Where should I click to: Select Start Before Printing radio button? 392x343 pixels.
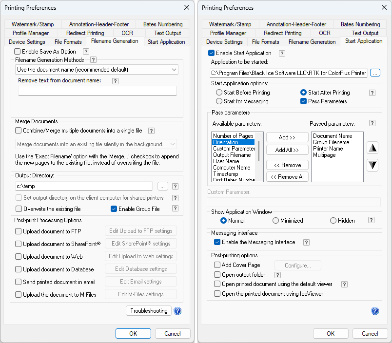219,93
